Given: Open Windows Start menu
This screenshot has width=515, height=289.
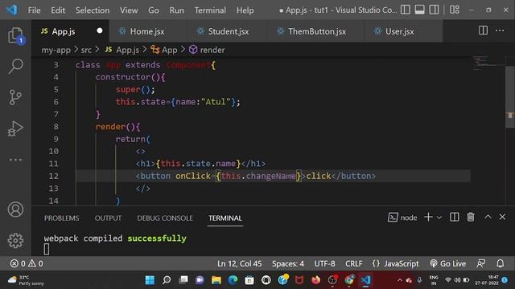Looking at the screenshot, I should point(150,280).
